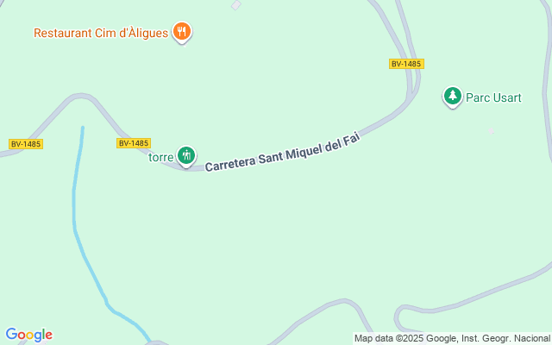The width and height of the screenshot is (552, 345).
Task: Select the green torre place label
Action: pos(161,157)
